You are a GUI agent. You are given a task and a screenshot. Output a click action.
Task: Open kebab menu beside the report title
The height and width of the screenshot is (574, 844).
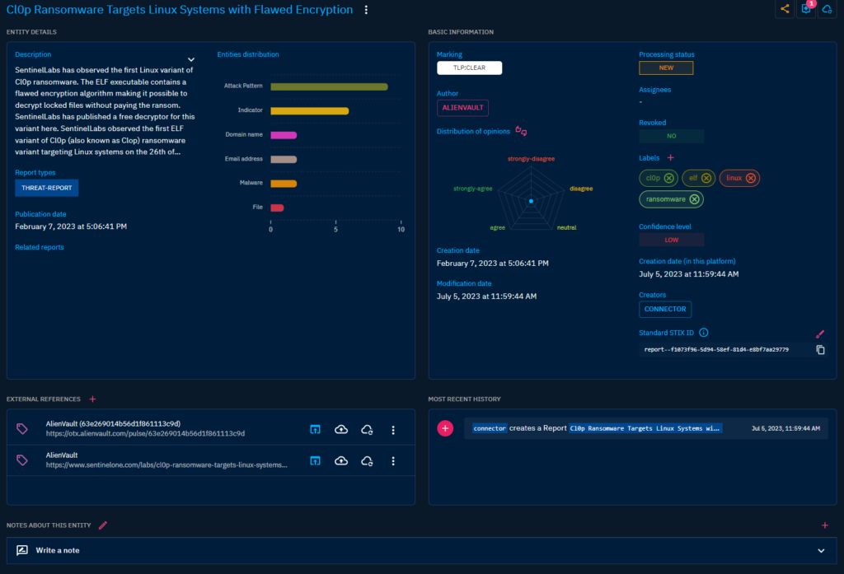pos(367,10)
